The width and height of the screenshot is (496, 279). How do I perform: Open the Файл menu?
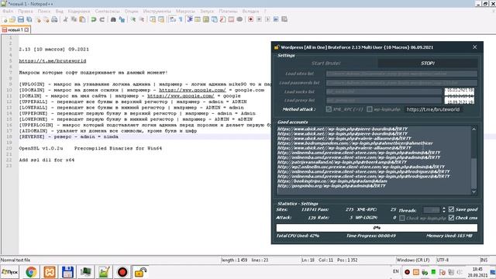click(8, 11)
